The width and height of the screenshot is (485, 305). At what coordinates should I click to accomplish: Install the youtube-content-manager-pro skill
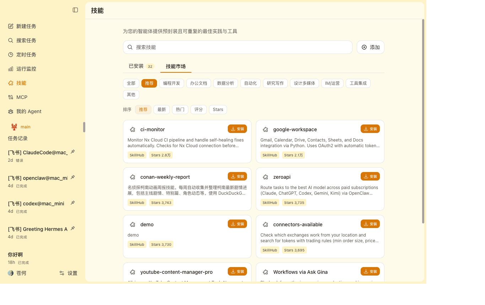[237, 271]
